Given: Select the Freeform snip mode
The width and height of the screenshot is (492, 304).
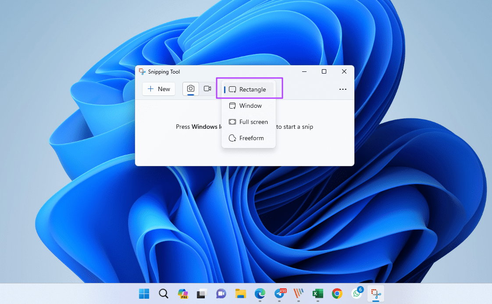Looking at the screenshot, I should 248,138.
